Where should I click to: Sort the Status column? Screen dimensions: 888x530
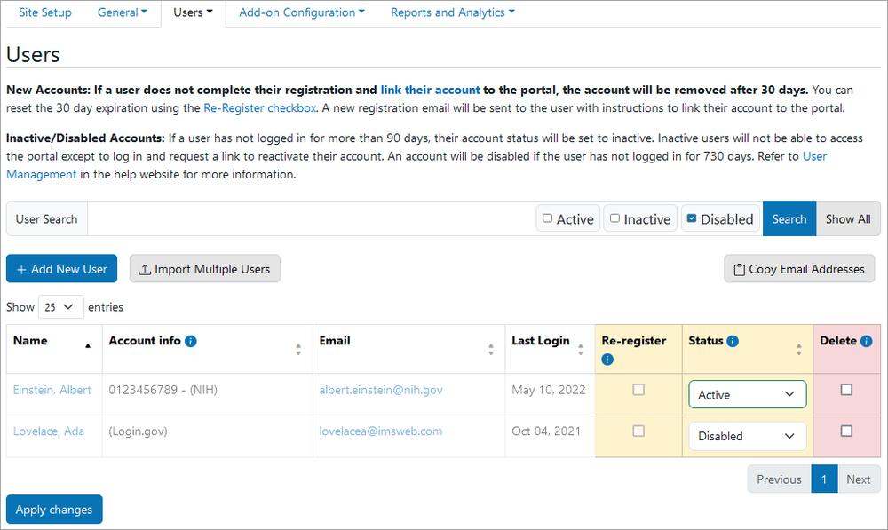coord(798,350)
